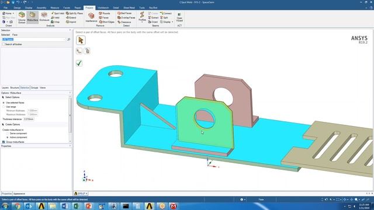Pick the Wrap tool
The width and height of the screenshot is (374, 210).
pyautogui.click(x=56, y=22)
